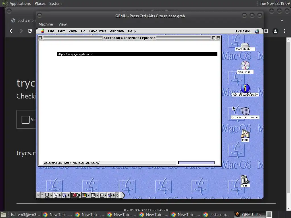The width and height of the screenshot is (291, 218).
Task: Expand Chrome tab search chevron
Action: click(x=282, y=20)
